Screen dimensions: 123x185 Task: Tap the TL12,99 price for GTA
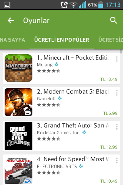coord(109,147)
